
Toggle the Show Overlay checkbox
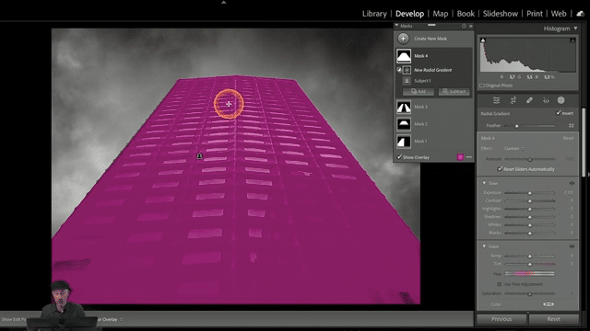coord(399,157)
